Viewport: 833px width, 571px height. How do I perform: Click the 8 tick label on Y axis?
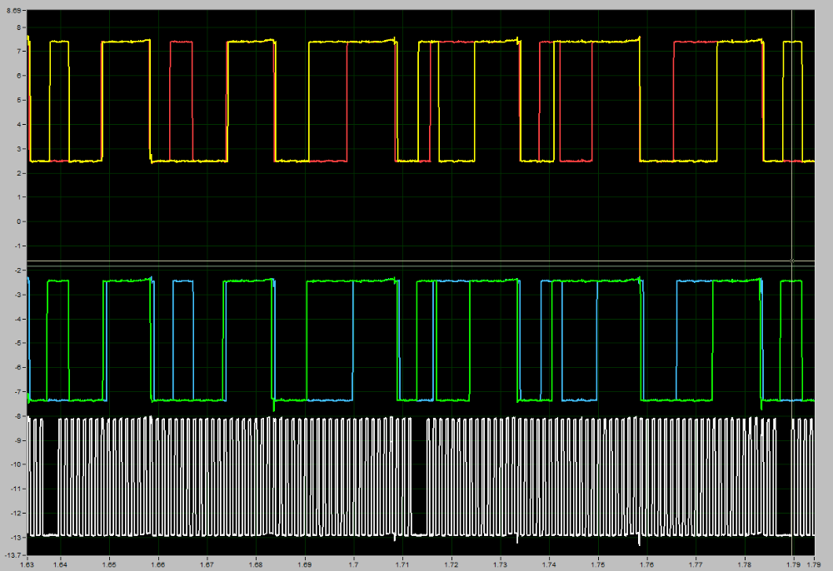(18, 27)
